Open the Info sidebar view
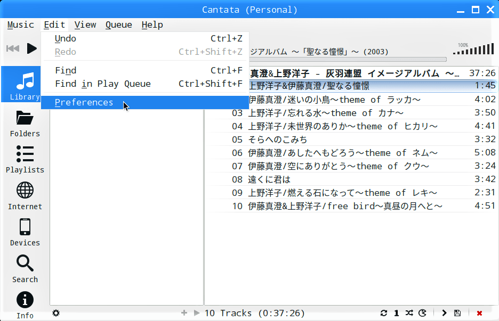The image size is (499, 321). (25, 305)
